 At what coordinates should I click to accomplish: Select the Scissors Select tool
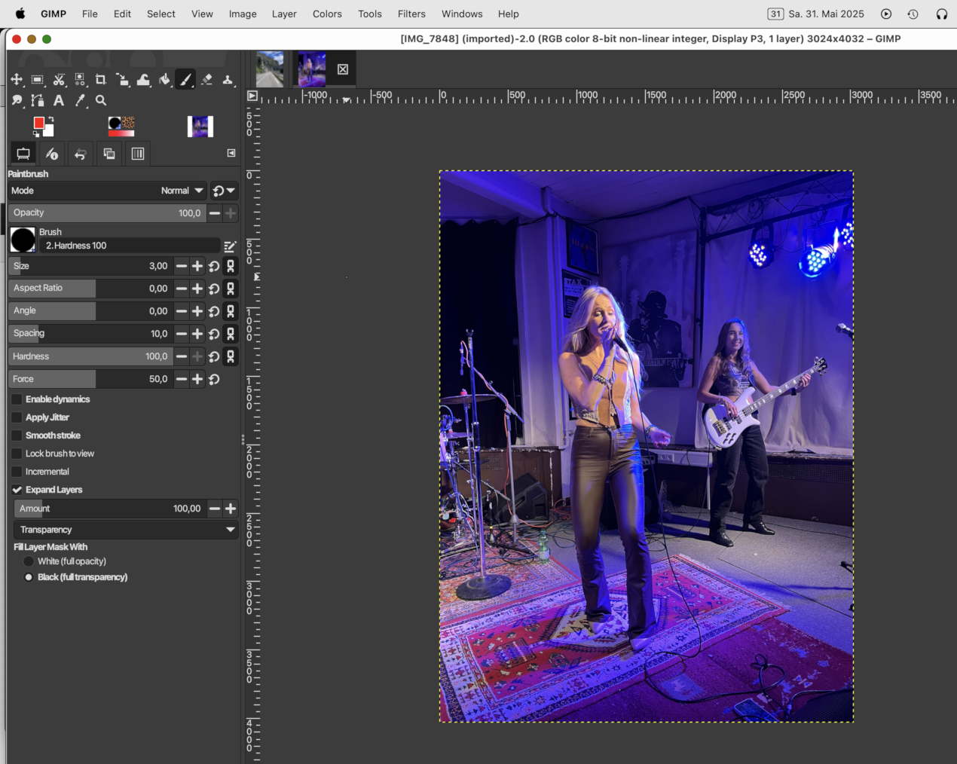(x=59, y=79)
